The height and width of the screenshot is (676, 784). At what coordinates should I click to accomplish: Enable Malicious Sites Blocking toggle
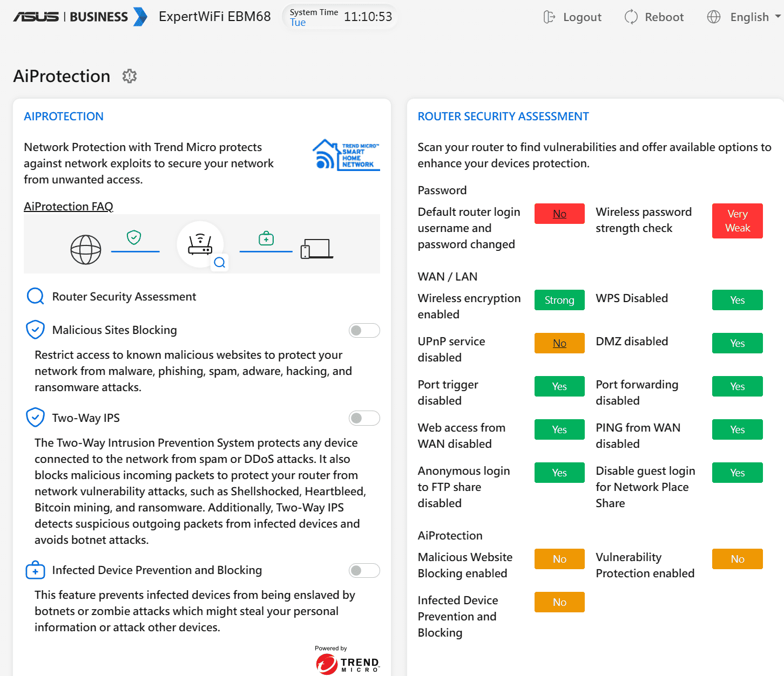click(x=364, y=330)
